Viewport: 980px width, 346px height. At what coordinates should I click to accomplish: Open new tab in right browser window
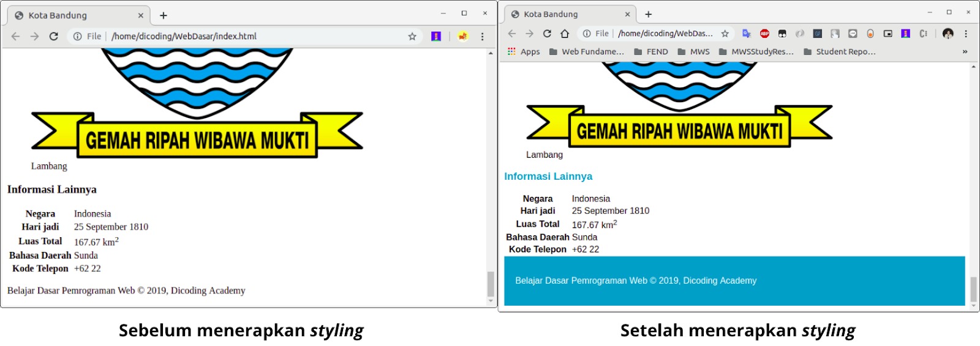[x=649, y=15]
